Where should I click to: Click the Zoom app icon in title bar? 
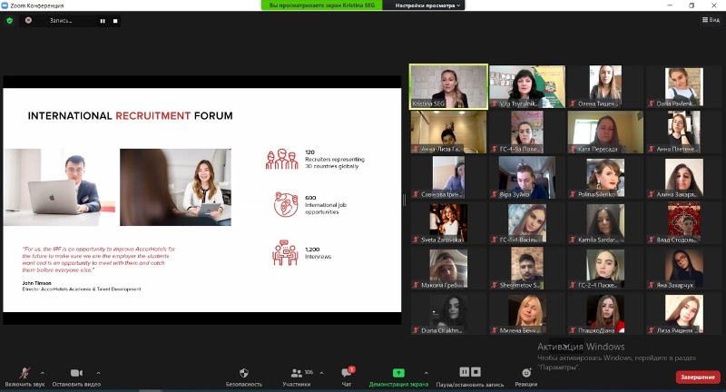pyautogui.click(x=5, y=5)
